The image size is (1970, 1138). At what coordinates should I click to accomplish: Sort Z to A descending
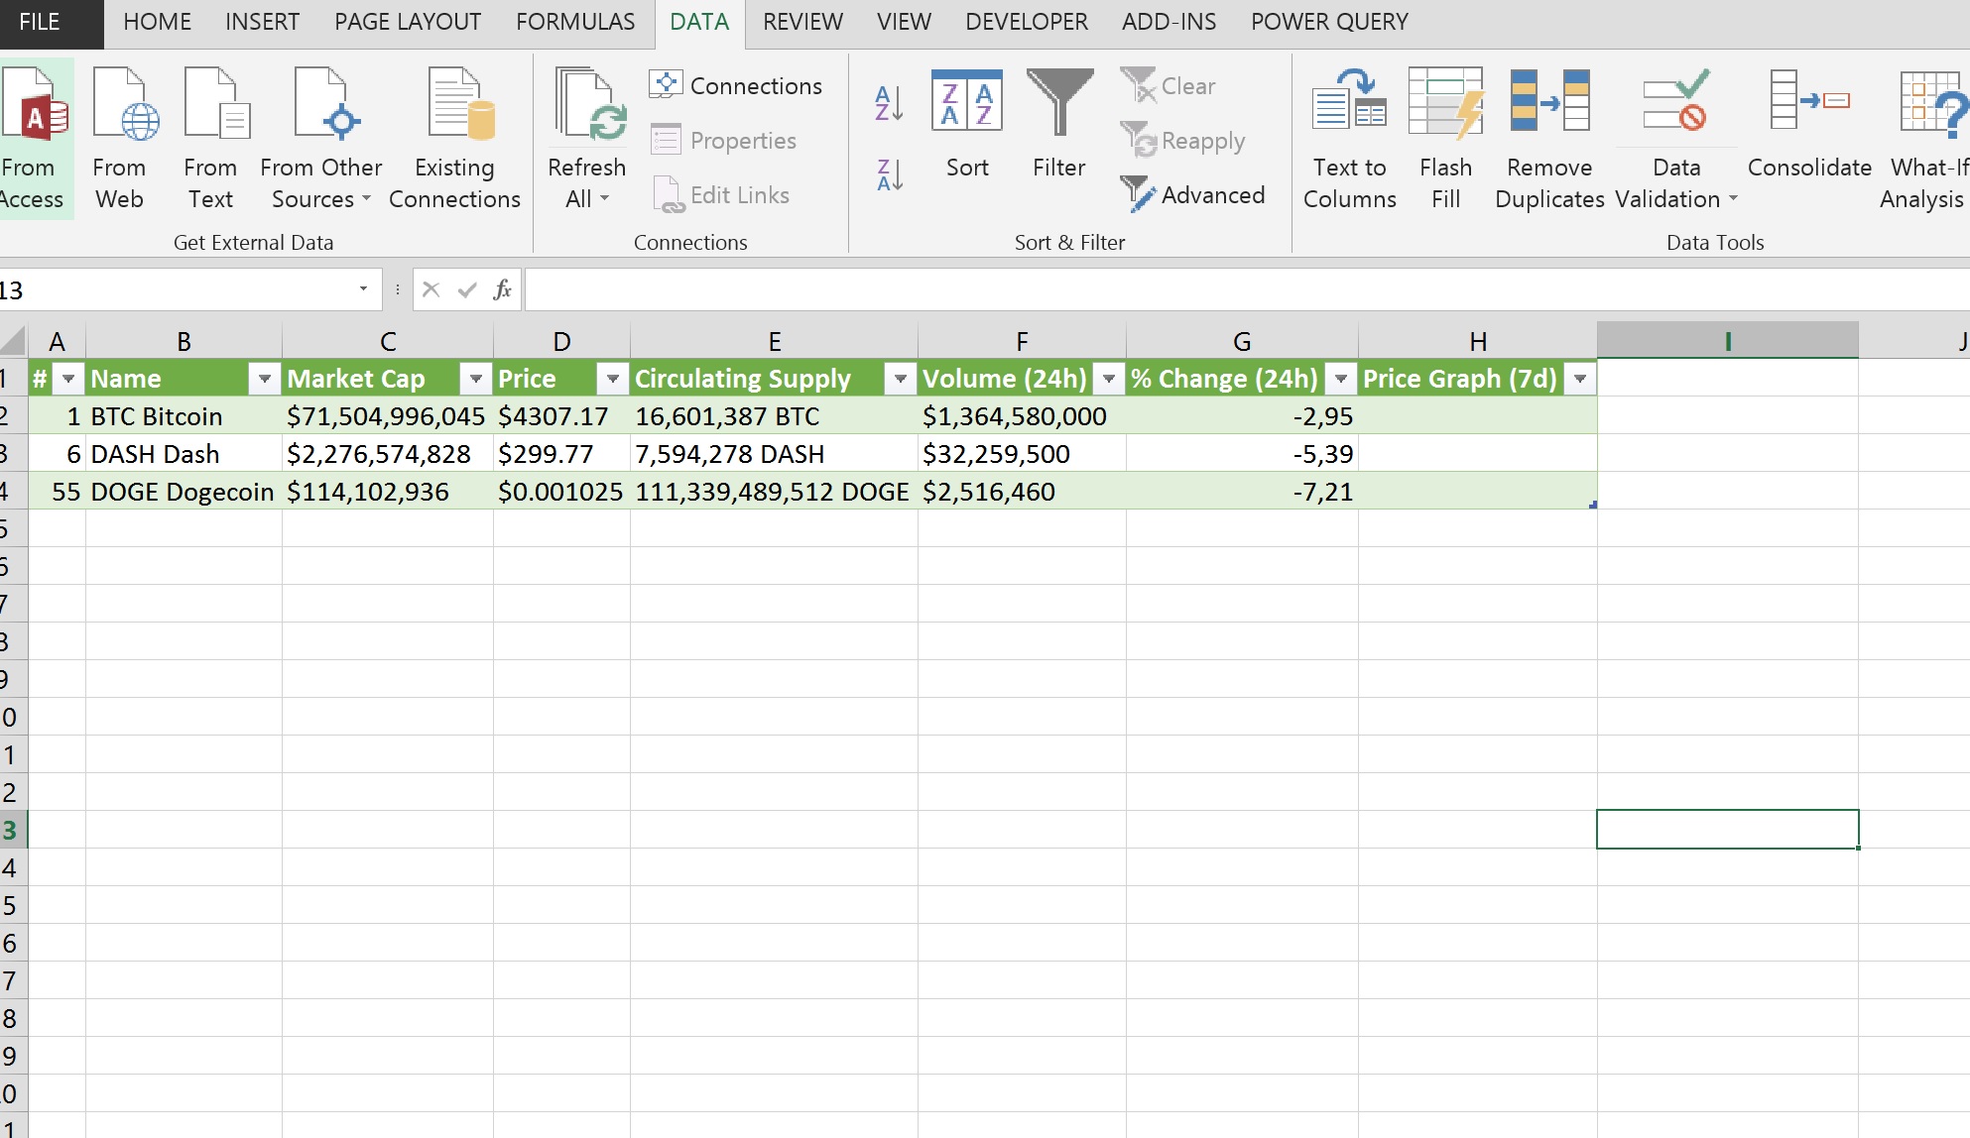click(889, 175)
